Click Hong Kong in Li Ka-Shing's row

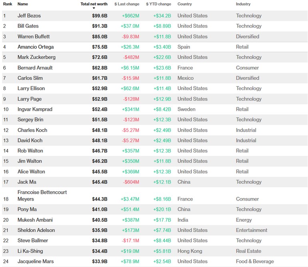(x=190, y=251)
